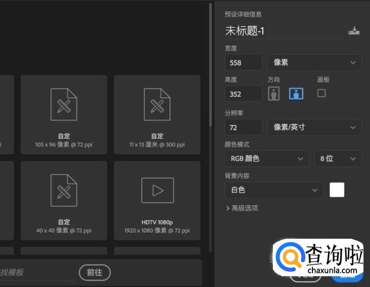Enable the 画板 artboard checkbox
This screenshot has height=287, width=370.
coord(321,93)
